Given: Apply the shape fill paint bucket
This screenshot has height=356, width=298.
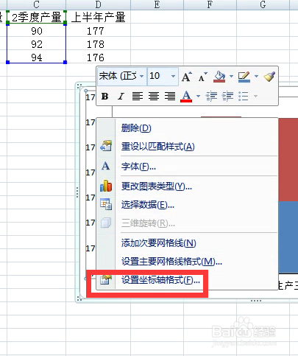Looking at the screenshot, I should (219, 77).
